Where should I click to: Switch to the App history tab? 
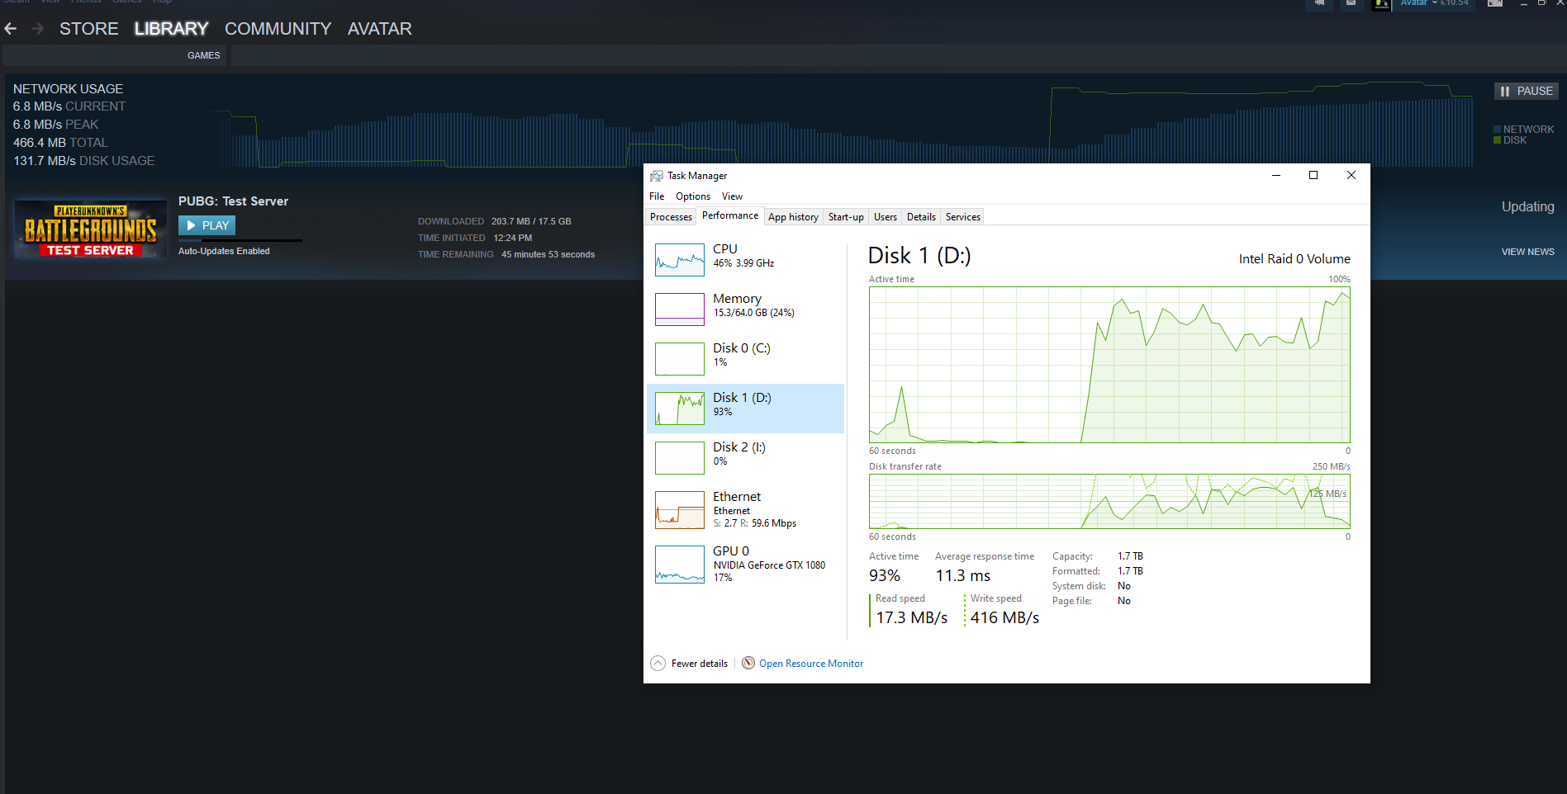(x=793, y=217)
